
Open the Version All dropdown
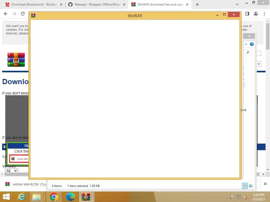(x=12, y=170)
